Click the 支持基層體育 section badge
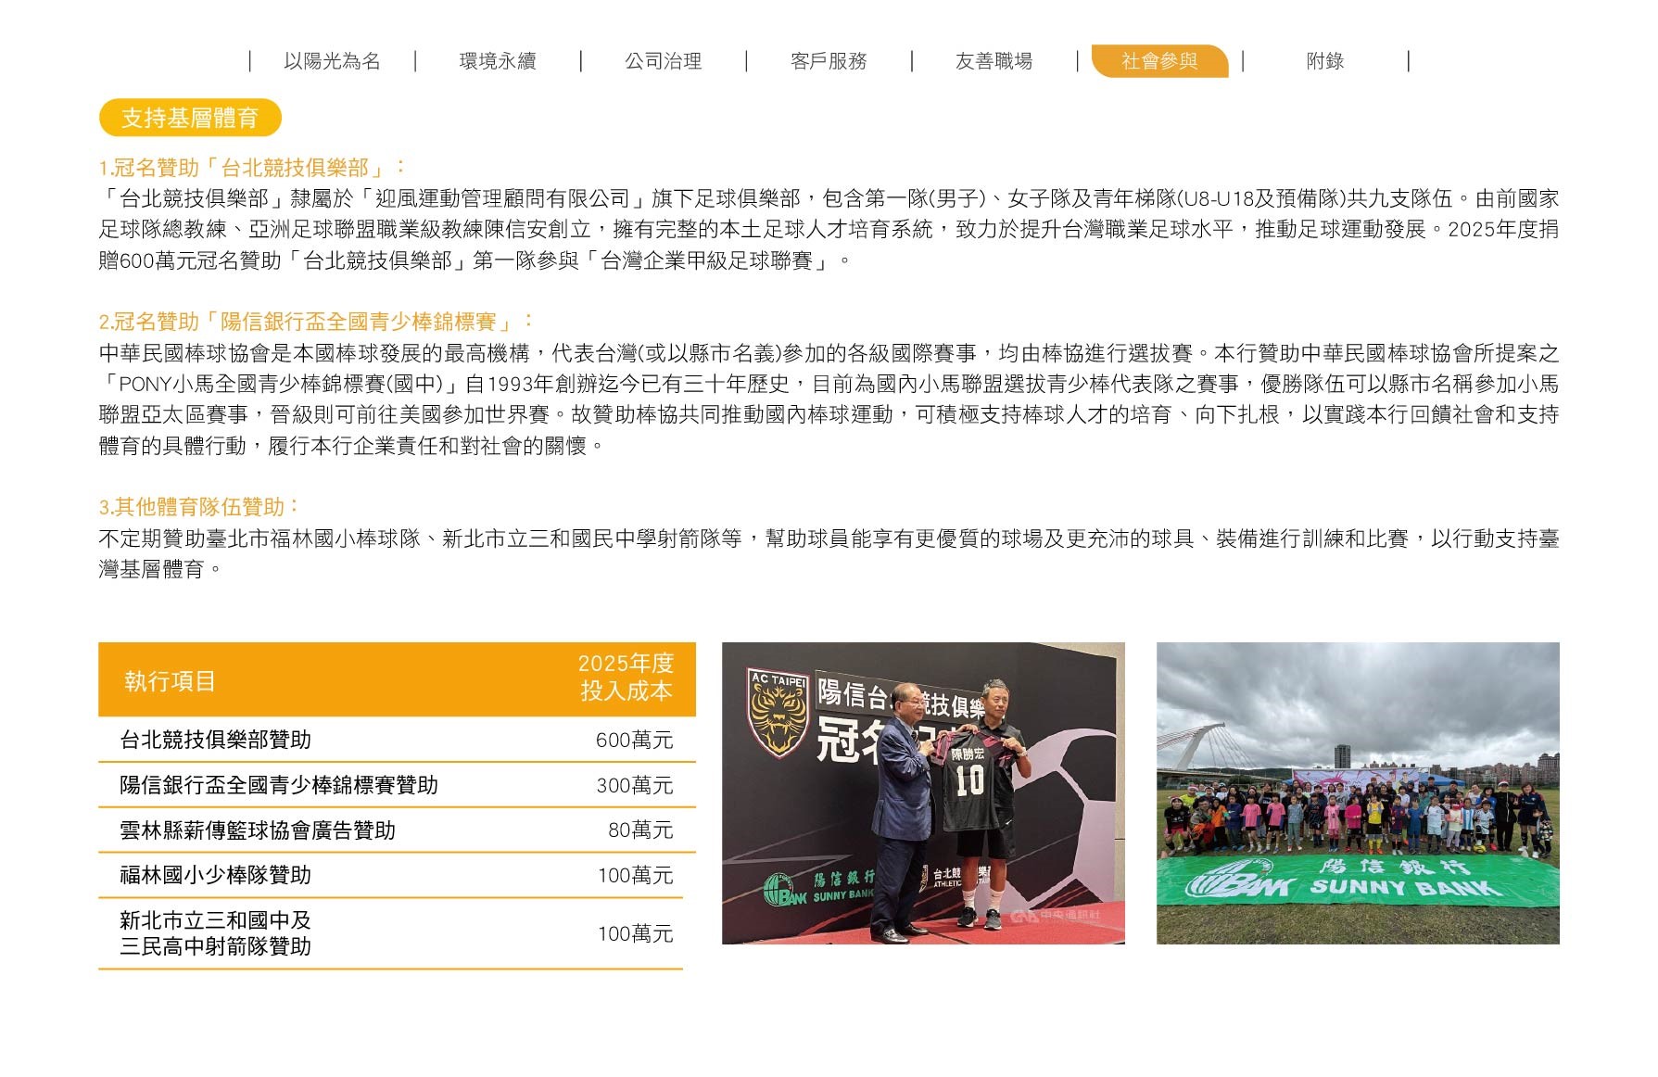The height and width of the screenshot is (1077, 1658). (190, 118)
